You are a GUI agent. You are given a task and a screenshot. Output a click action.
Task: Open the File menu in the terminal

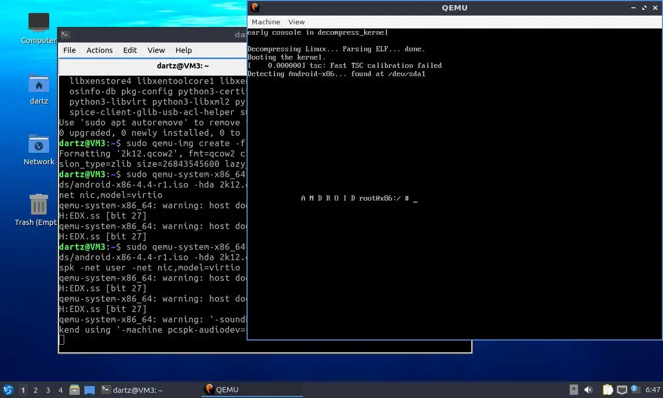69,50
